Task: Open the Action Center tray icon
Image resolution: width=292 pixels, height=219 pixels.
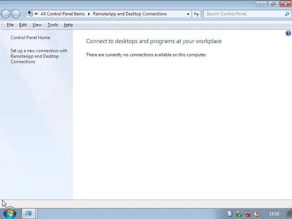Action: pyautogui.click(x=230, y=214)
